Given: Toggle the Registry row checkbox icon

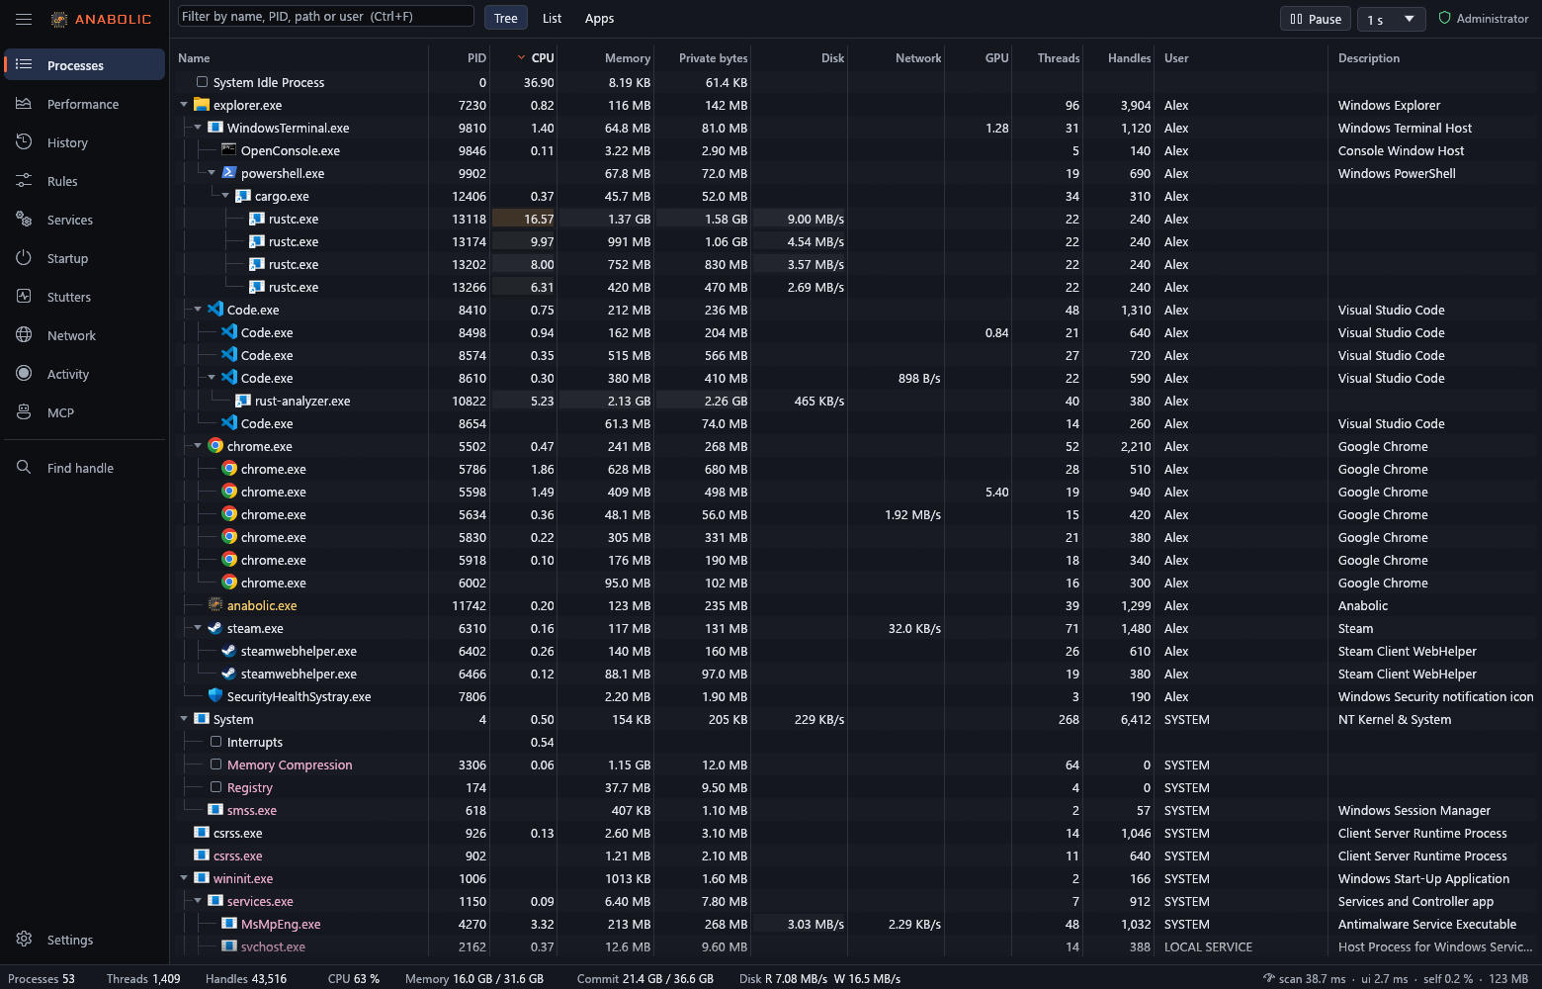Looking at the screenshot, I should 215,787.
